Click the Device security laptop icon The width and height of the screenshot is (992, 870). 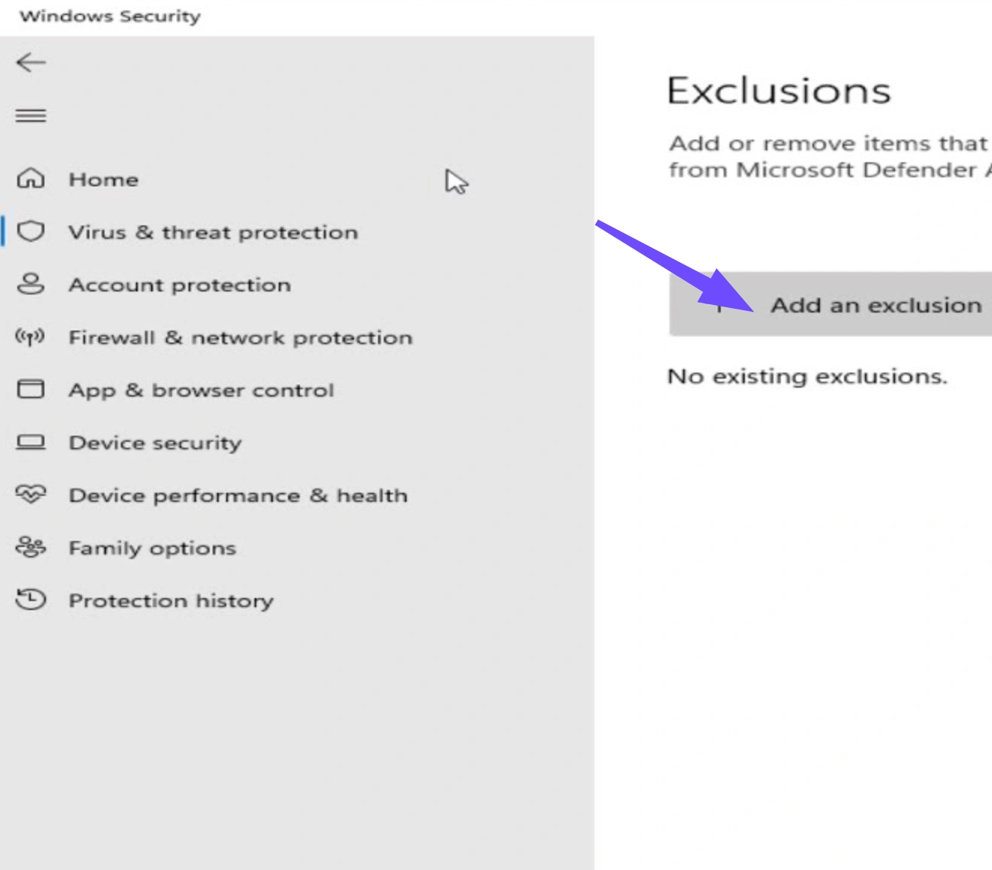pos(31,442)
